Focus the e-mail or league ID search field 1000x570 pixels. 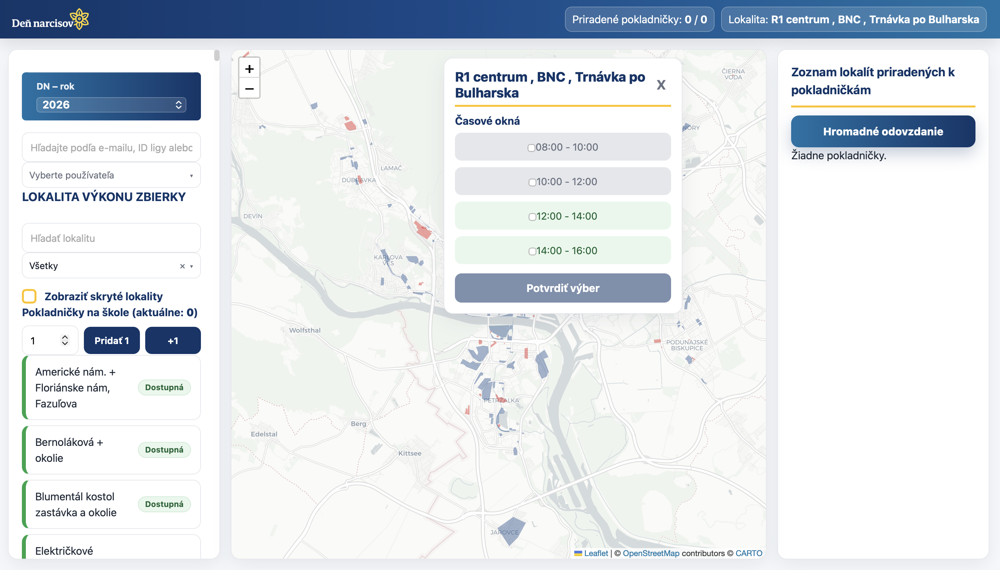[111, 147]
